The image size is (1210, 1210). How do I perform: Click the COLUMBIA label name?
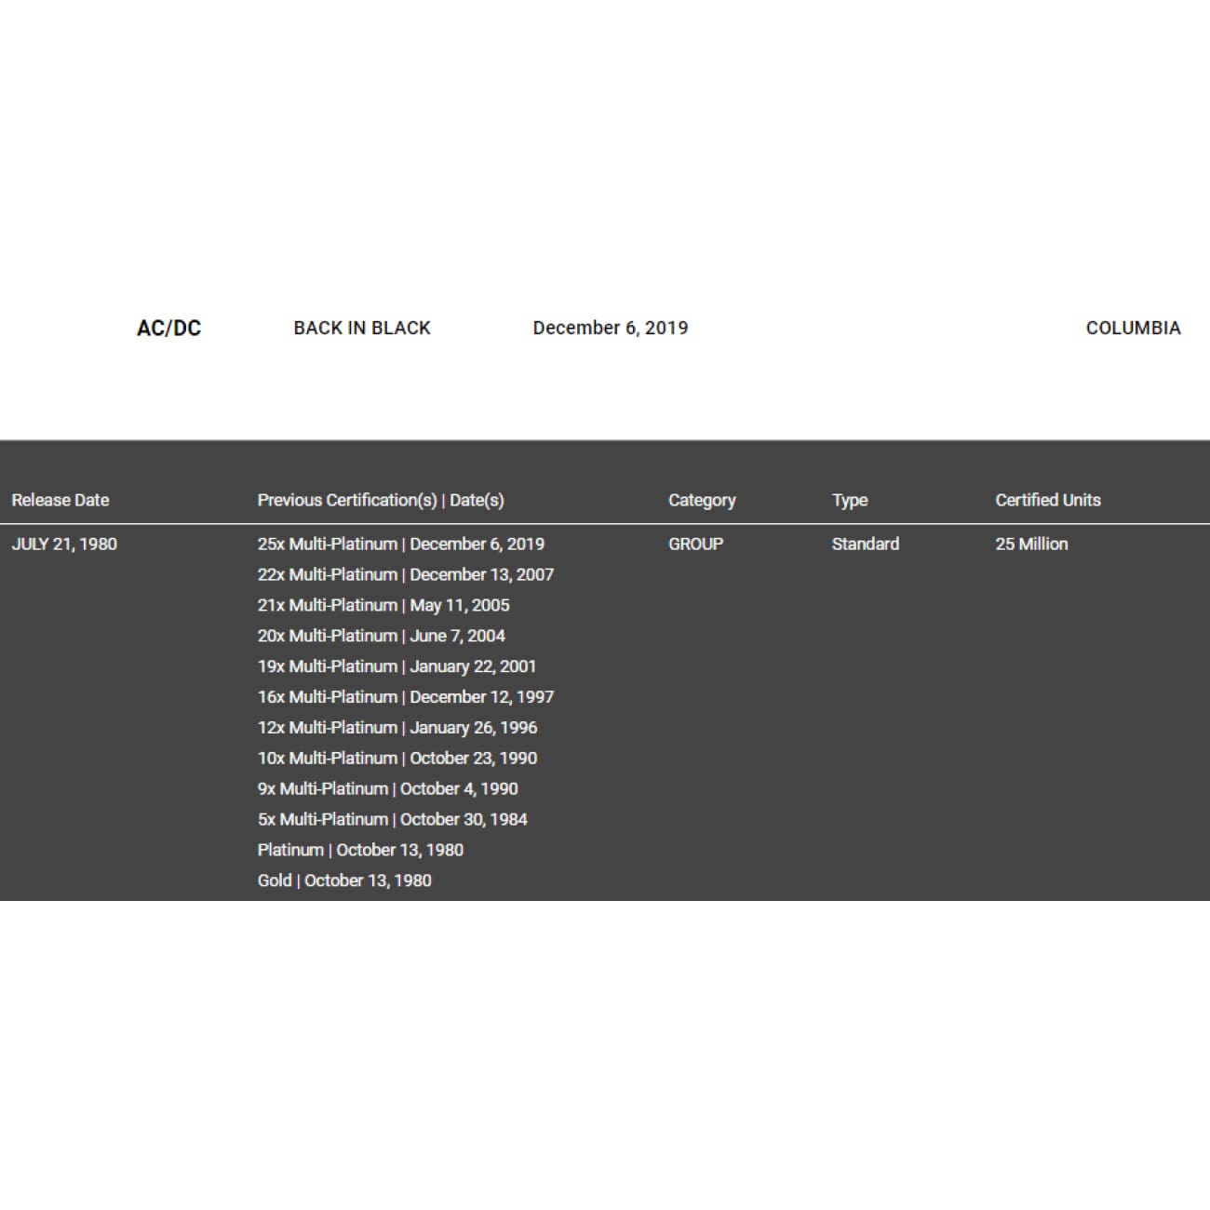(x=1133, y=328)
